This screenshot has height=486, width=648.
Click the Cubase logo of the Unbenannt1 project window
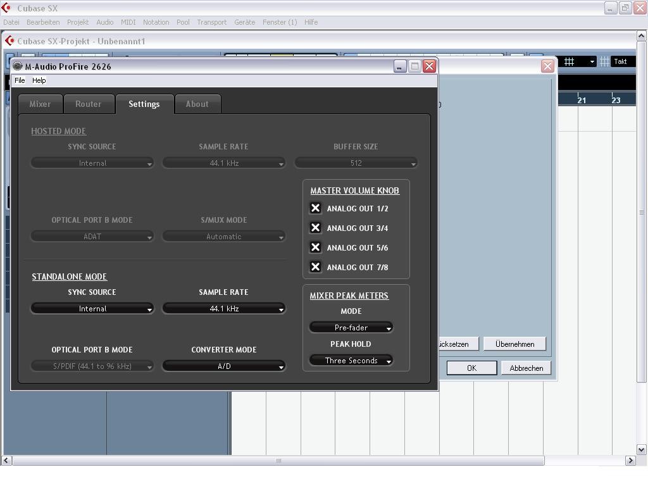click(x=9, y=40)
